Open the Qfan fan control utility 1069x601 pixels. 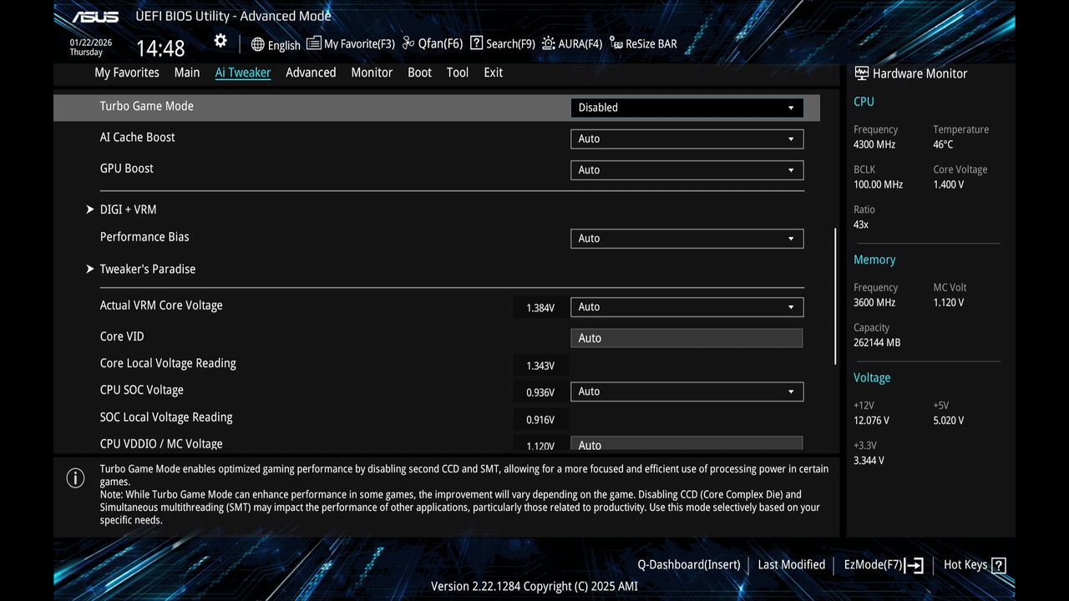(x=431, y=43)
